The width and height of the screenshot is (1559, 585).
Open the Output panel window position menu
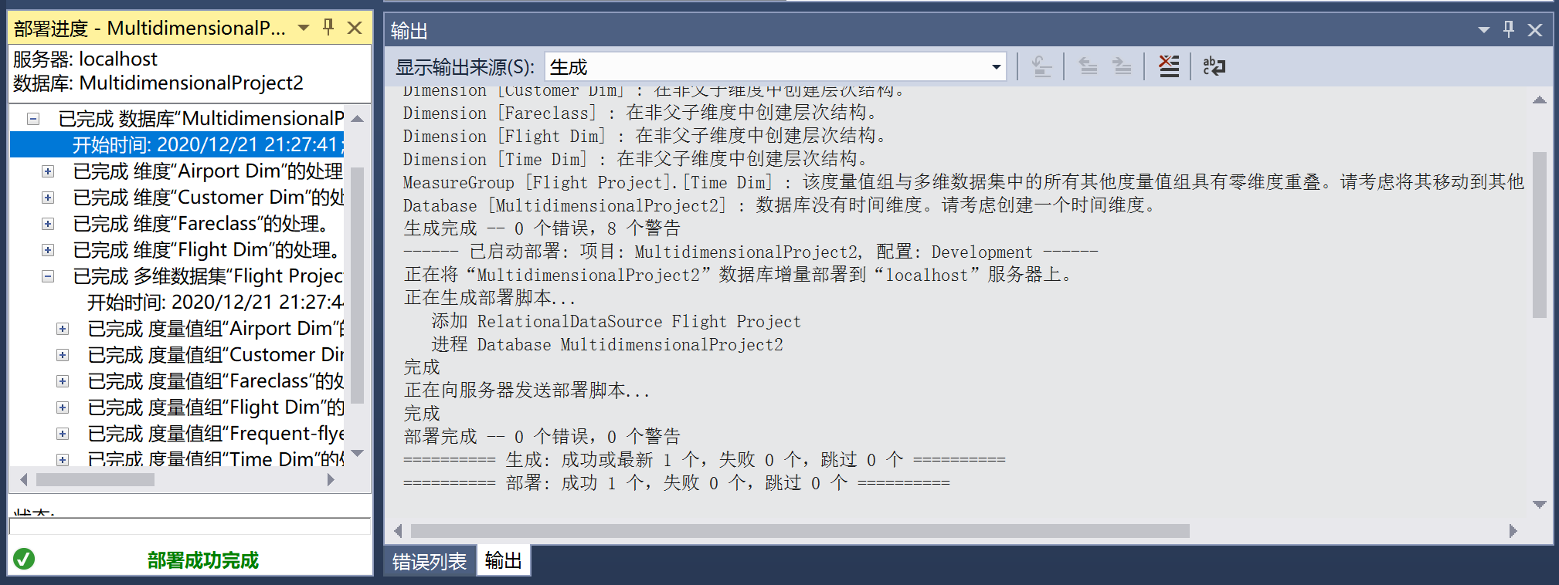pos(1483,30)
